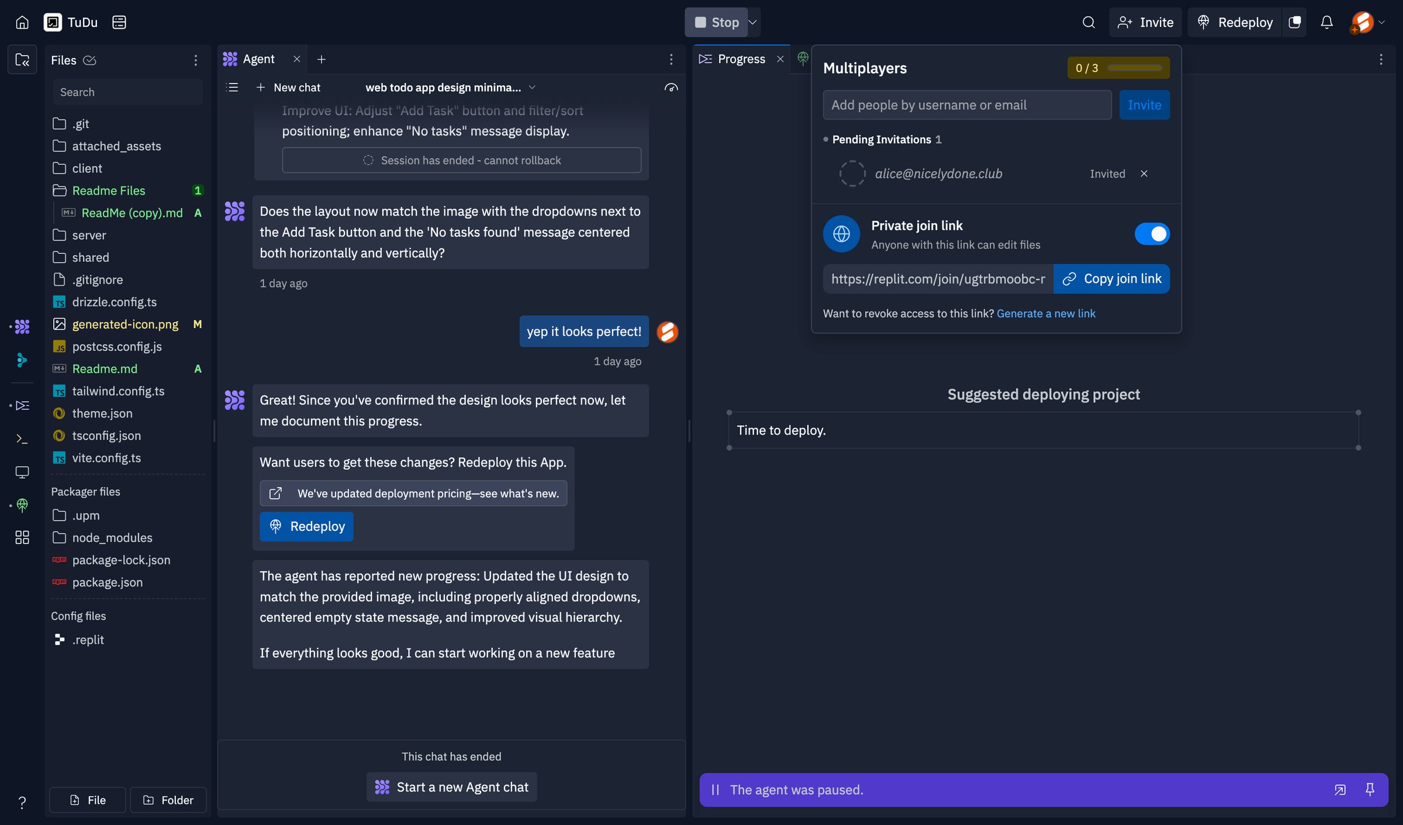Open the Agent tool in left sidebar
Image resolution: width=1403 pixels, height=825 pixels.
click(x=22, y=326)
